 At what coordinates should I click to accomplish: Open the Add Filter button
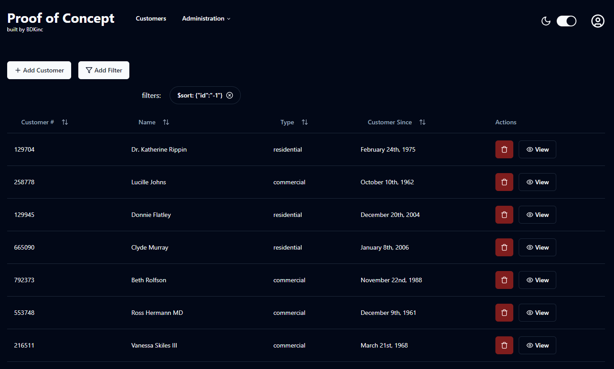104,70
